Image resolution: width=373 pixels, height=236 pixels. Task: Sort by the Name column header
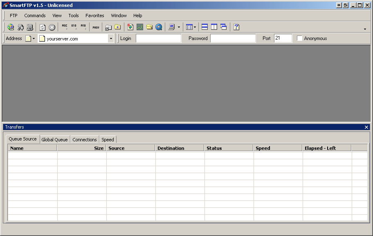pyautogui.click(x=32, y=148)
